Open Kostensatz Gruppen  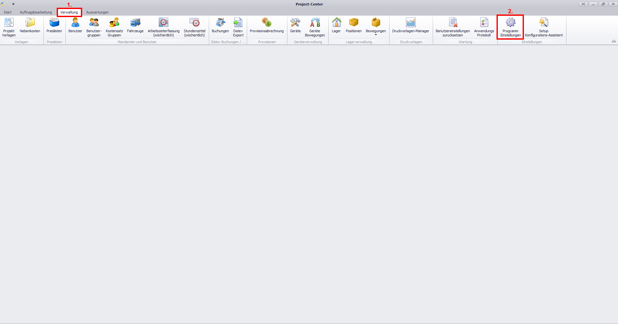[114, 27]
